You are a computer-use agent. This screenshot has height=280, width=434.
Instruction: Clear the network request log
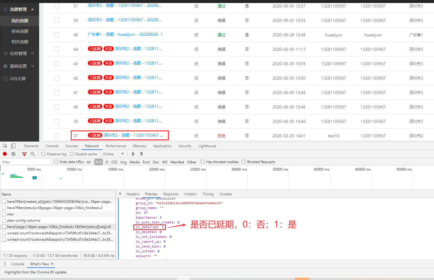(x=13, y=154)
